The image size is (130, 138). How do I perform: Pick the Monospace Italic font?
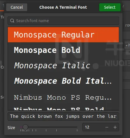click(63, 66)
